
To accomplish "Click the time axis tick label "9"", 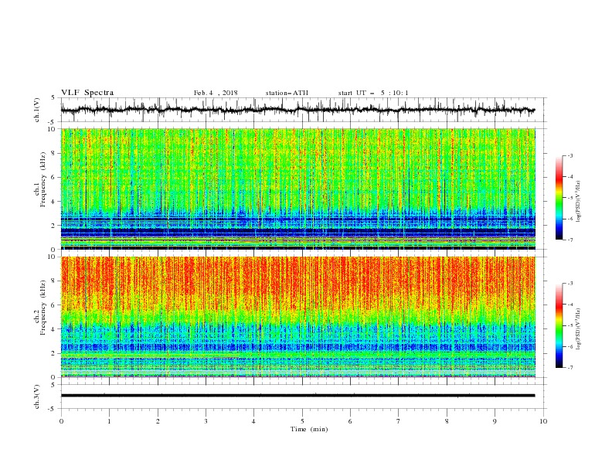I will 495,421.
